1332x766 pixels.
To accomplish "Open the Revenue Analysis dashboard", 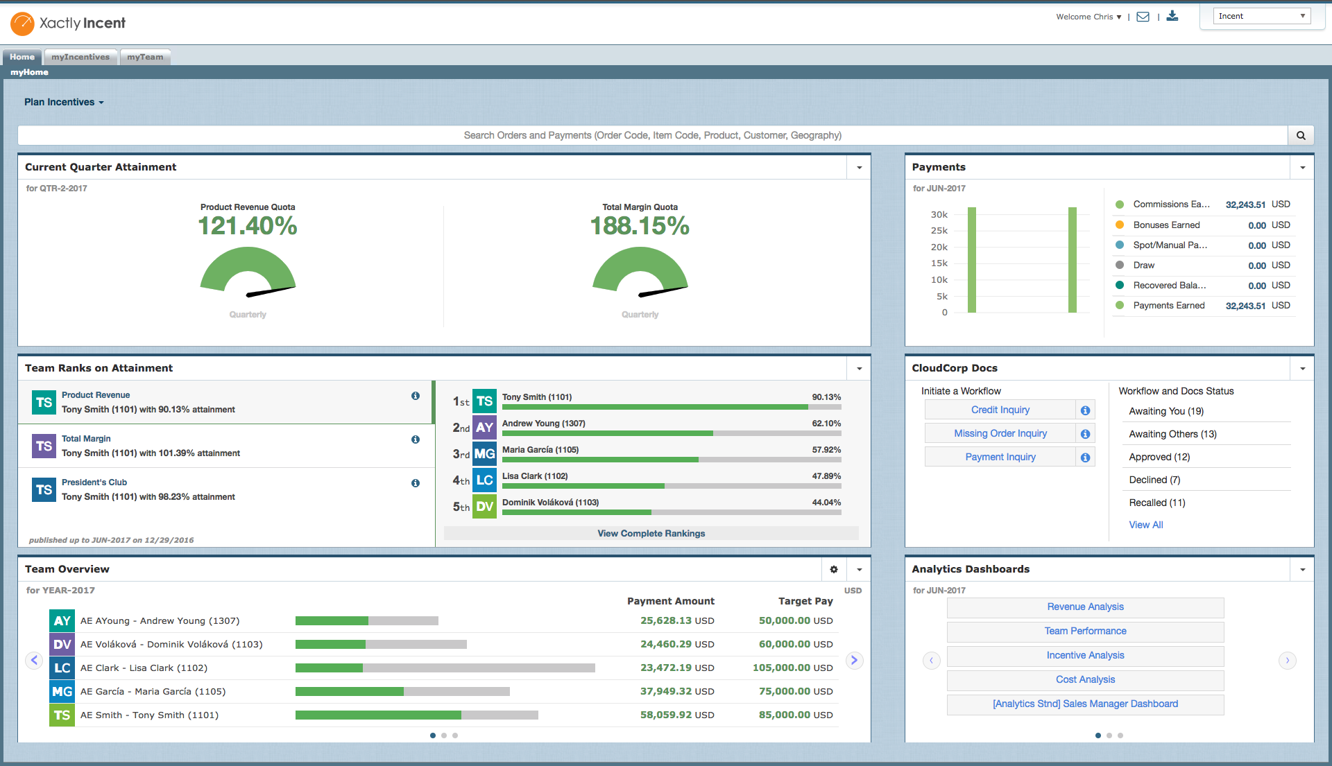I will point(1085,607).
